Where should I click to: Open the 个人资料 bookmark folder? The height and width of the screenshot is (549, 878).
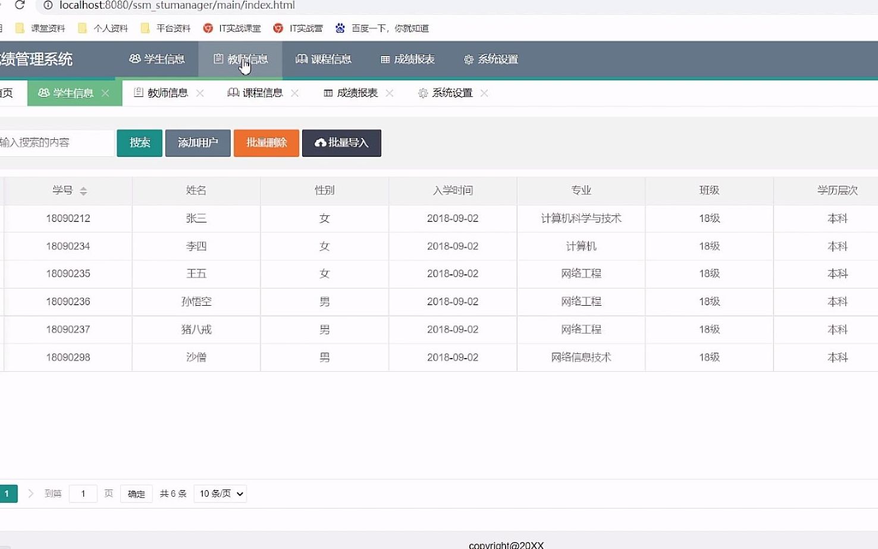[103, 28]
